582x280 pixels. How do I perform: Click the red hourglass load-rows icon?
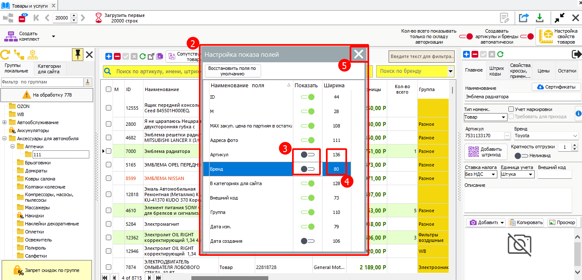99,18
